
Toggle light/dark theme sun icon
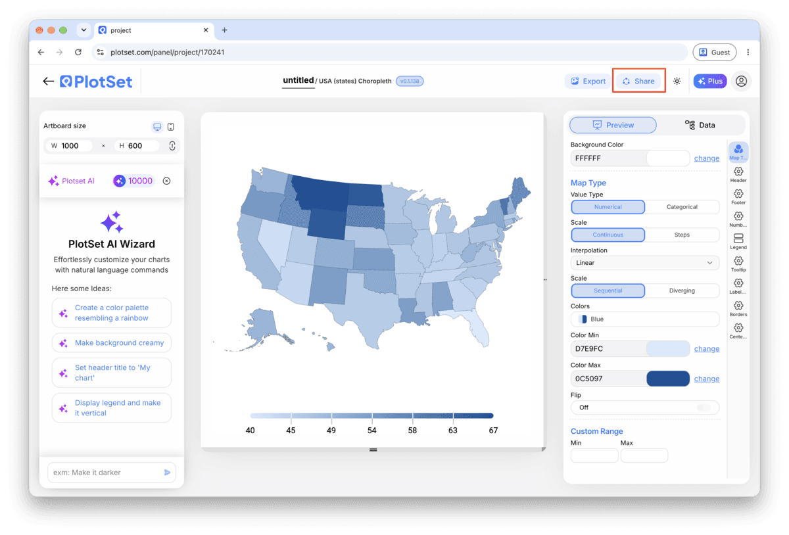point(677,81)
